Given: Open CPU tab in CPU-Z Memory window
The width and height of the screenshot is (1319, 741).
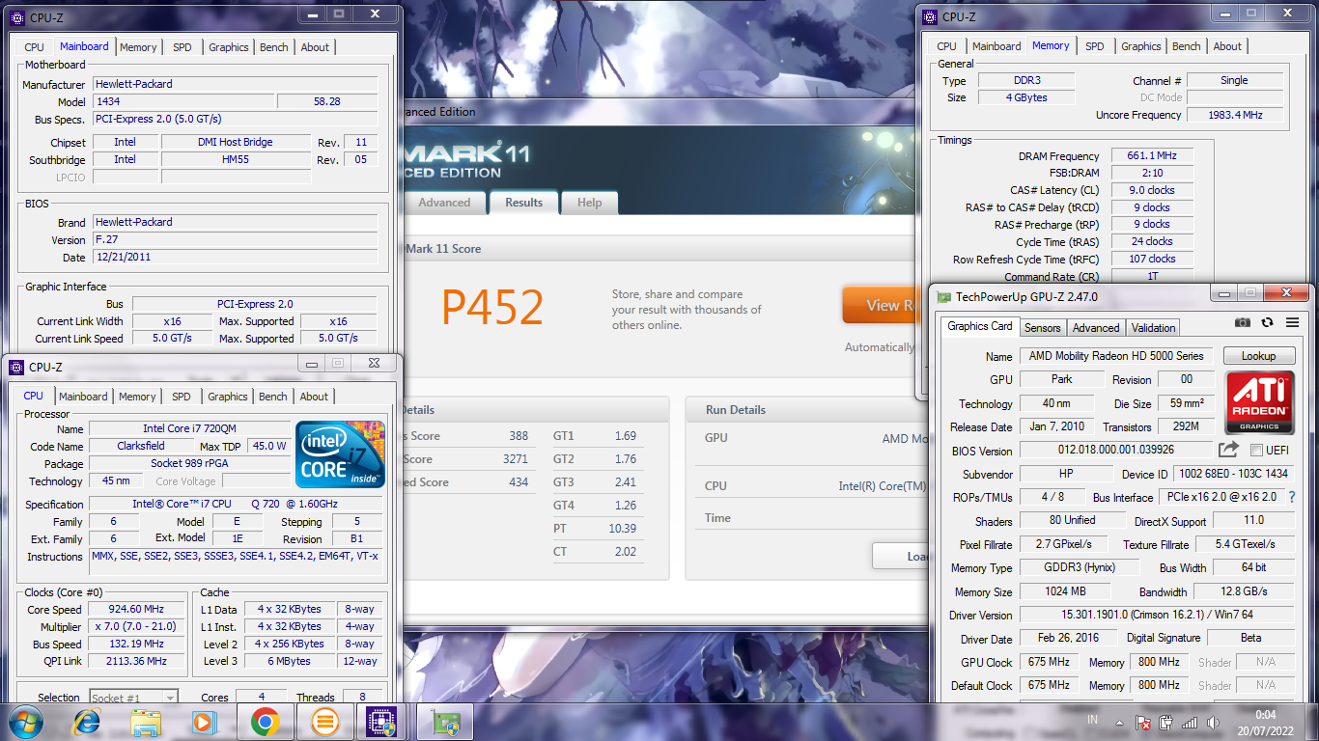Looking at the screenshot, I should pos(947,46).
